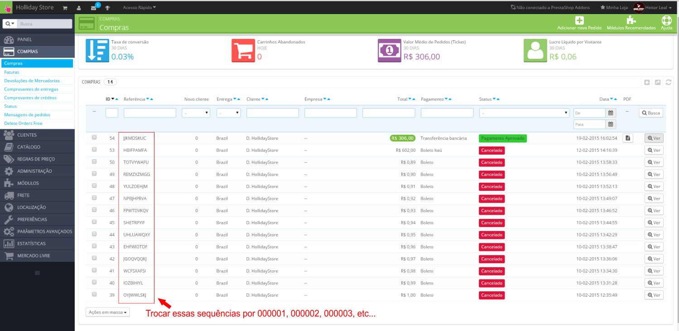Open Acesso Rápido dropdown
The image size is (679, 331).
[x=140, y=8]
